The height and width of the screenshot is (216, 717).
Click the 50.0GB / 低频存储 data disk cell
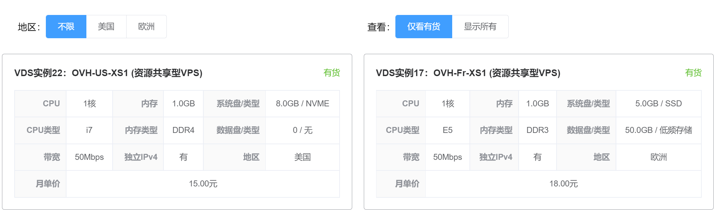click(x=659, y=130)
